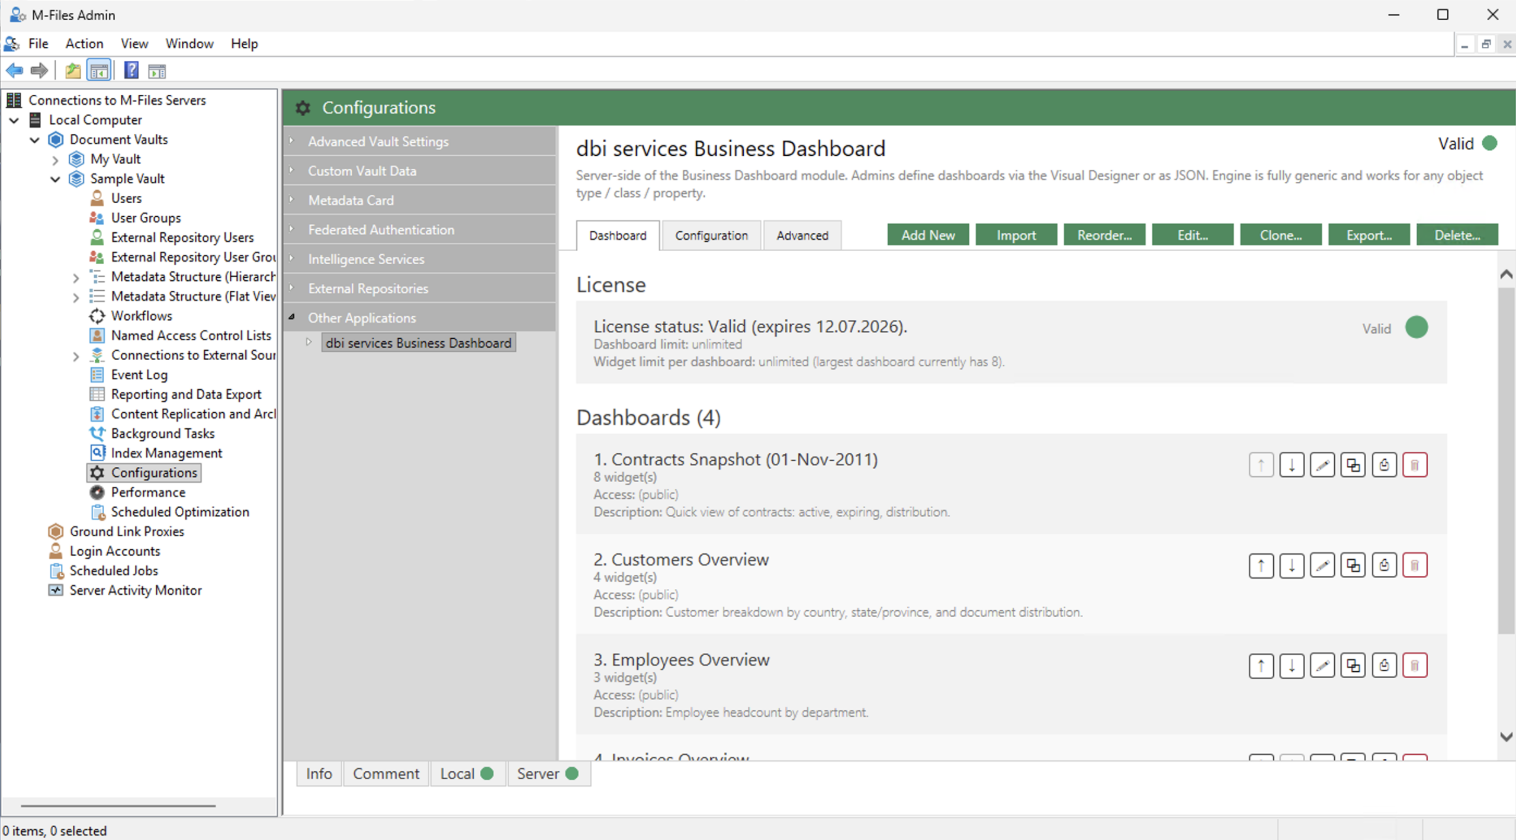Click the dashboard list scroll down arrow
Screen dimensions: 1516x840
click(x=1507, y=737)
